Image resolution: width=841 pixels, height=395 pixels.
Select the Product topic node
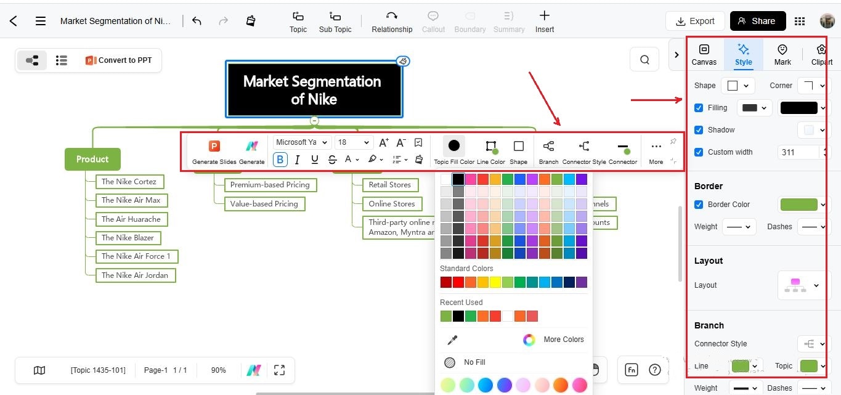click(92, 159)
